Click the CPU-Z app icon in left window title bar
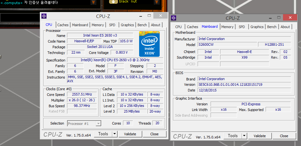The image size is (301, 146). tap(44, 16)
